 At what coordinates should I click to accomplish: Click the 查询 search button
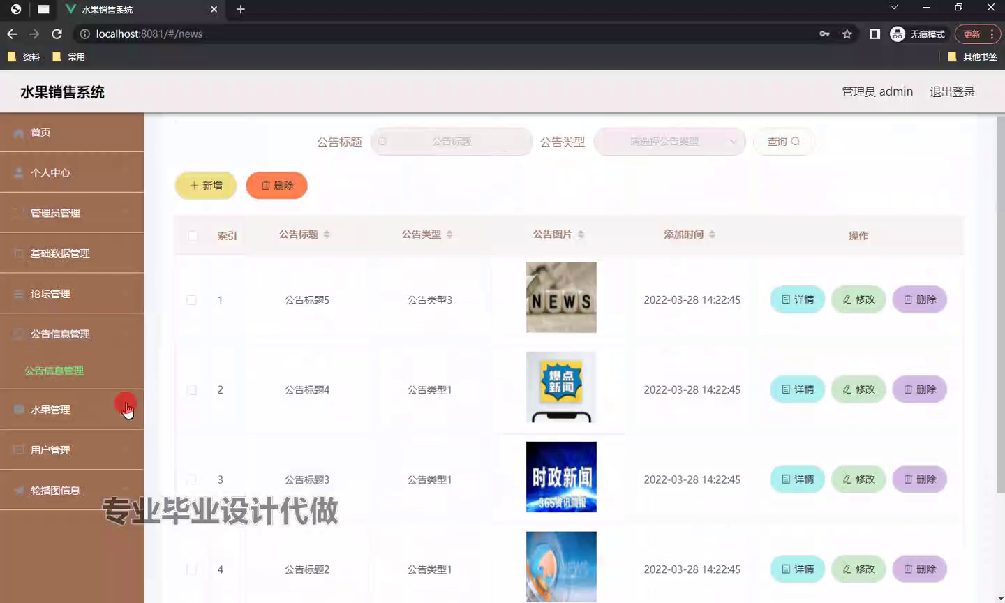coord(783,141)
